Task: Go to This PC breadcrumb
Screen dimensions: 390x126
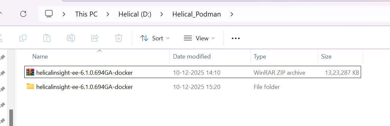Action: tap(86, 14)
